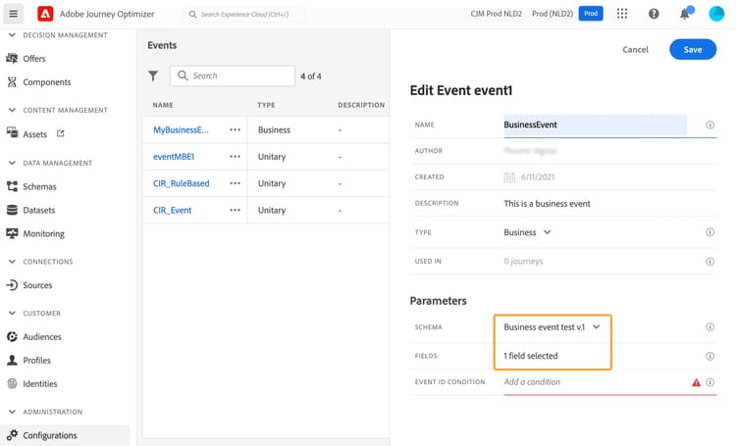Click the info icon beside Schema
Screen dimensions: 736x446
pos(710,327)
